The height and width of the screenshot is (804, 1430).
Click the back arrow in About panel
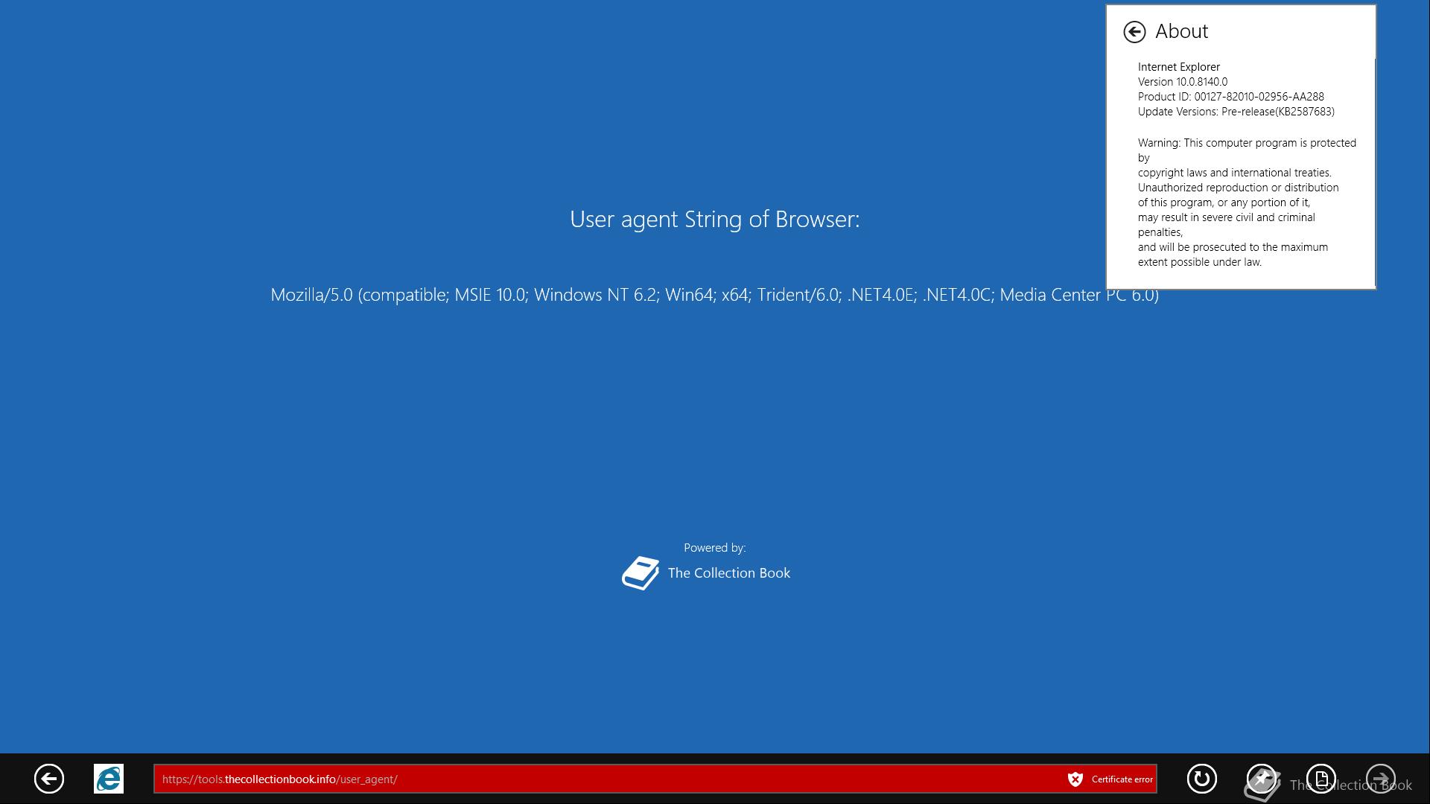click(1134, 31)
